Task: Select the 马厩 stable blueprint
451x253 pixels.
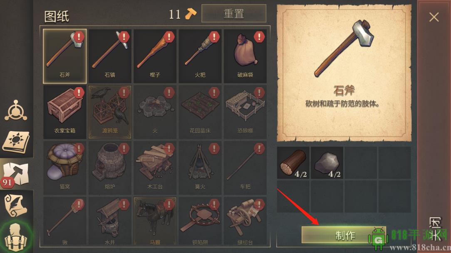Action: [155, 221]
